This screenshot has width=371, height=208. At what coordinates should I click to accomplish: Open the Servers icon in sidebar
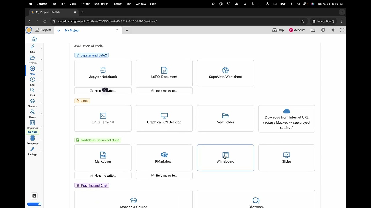click(x=32, y=101)
